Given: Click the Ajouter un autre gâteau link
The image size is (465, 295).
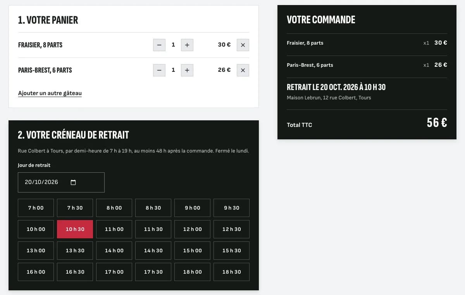Looking at the screenshot, I should 50,93.
